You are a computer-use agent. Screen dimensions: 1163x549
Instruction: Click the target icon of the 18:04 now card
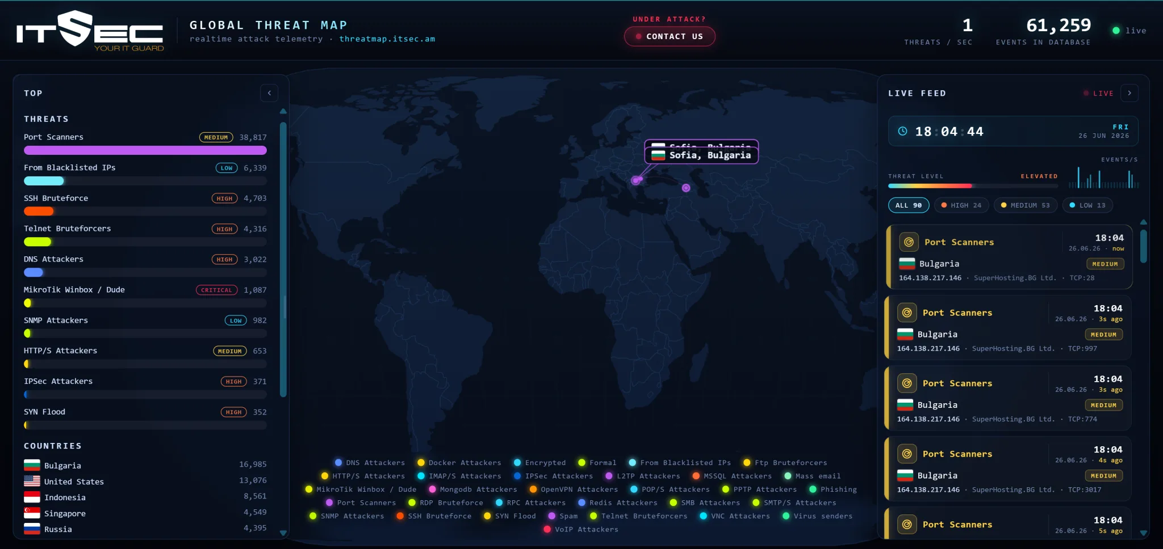pyautogui.click(x=909, y=242)
